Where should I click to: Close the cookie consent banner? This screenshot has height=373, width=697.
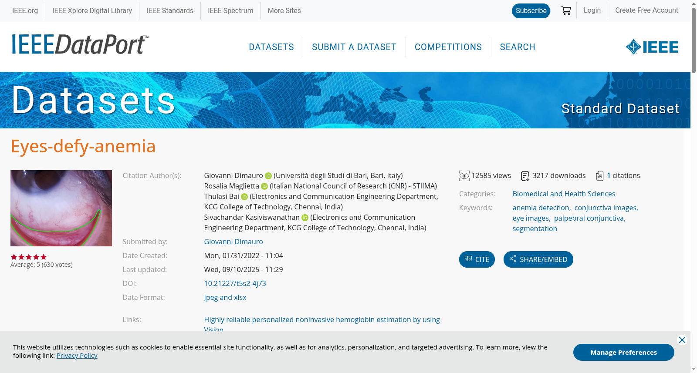tap(682, 340)
